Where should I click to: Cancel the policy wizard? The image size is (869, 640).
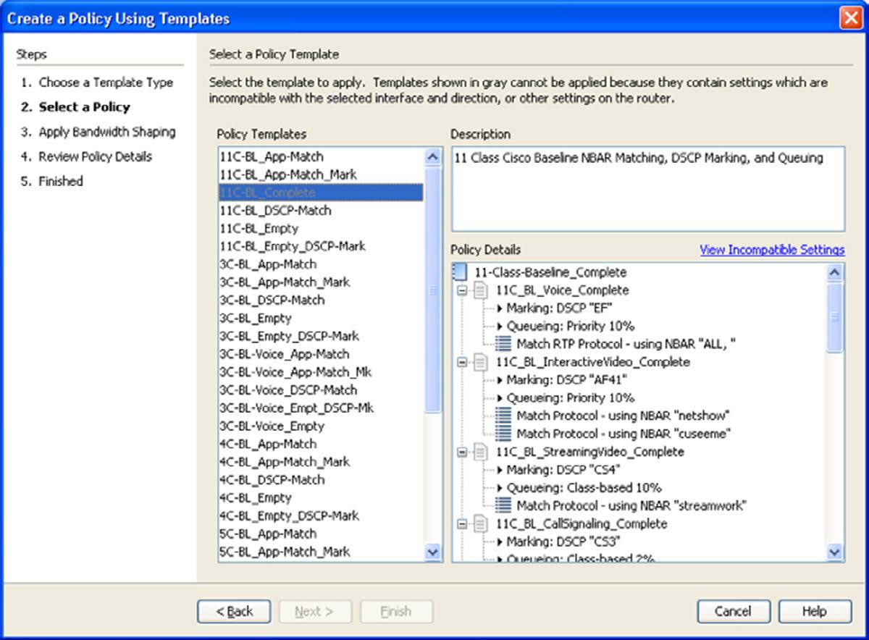point(733,611)
